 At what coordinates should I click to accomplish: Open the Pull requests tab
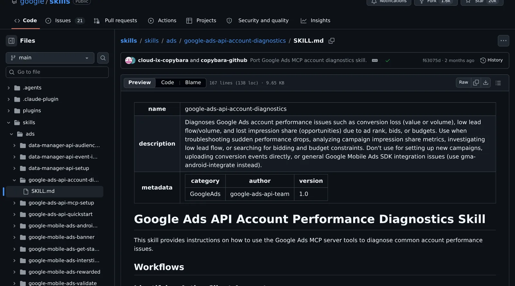115,21
